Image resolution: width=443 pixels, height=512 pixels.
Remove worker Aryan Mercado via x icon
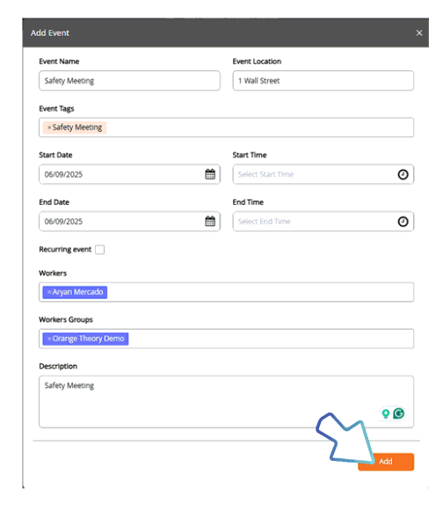tap(49, 292)
